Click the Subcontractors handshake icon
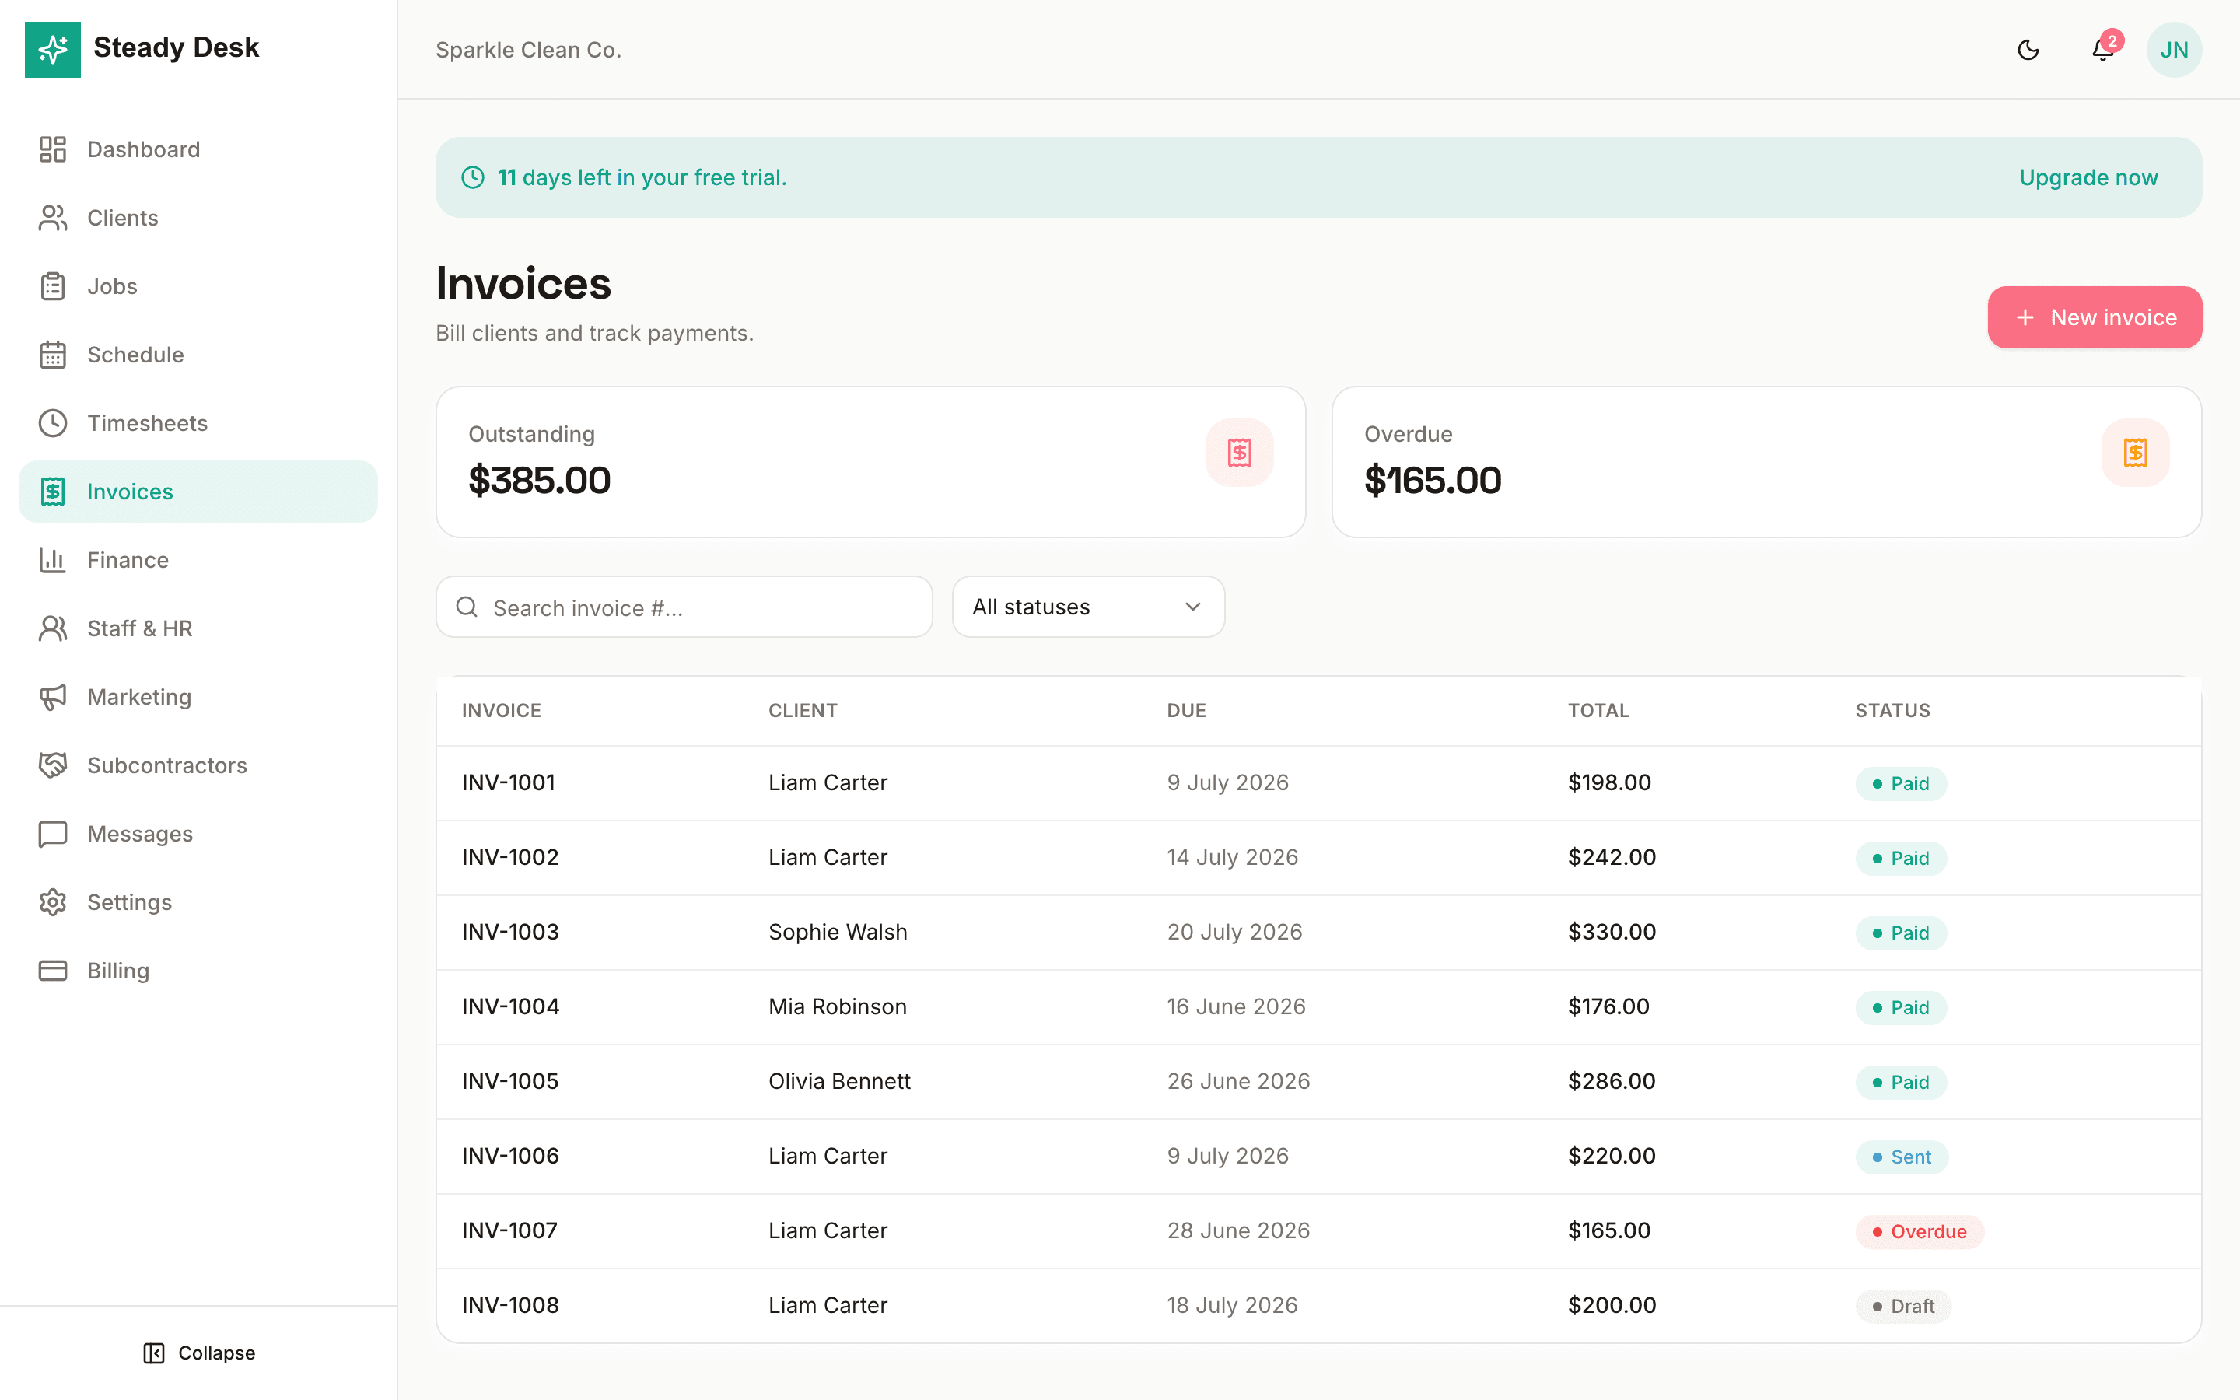The image size is (2240, 1400). (53, 766)
